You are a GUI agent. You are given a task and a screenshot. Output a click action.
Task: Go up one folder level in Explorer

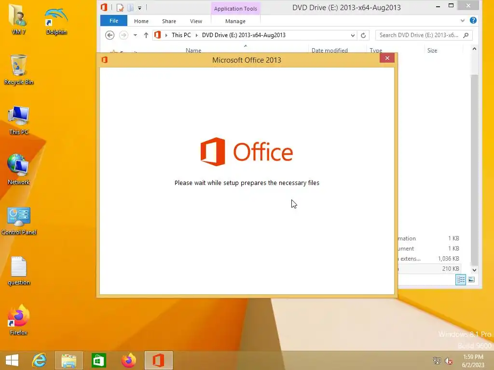click(x=146, y=35)
